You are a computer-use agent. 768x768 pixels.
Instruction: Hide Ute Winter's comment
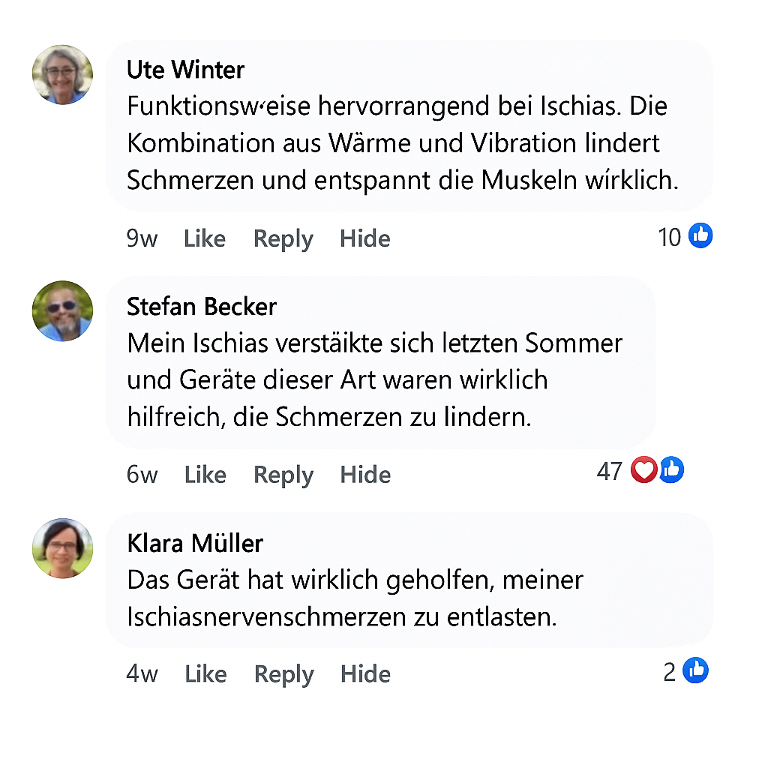[365, 239]
